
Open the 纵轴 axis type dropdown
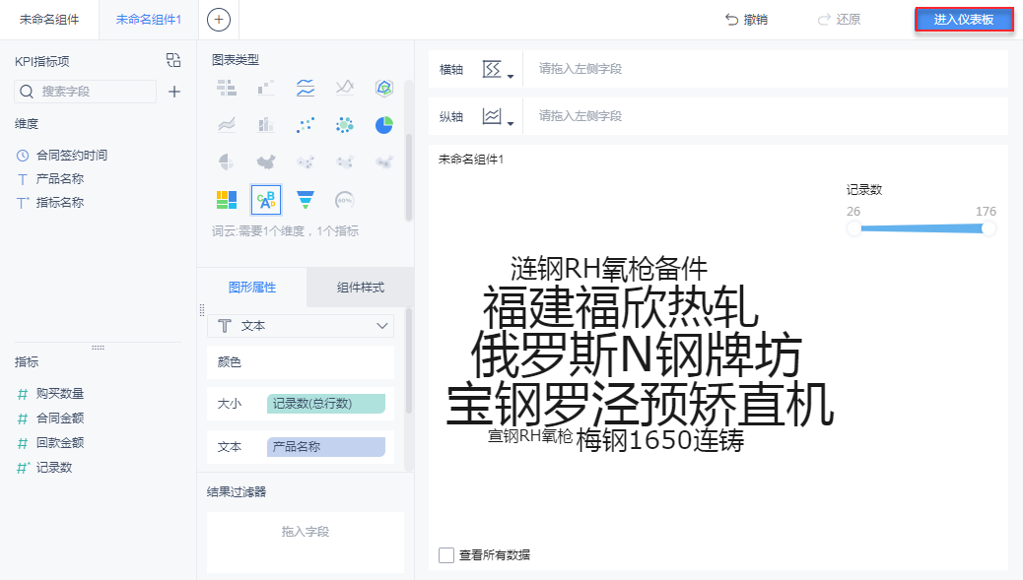498,116
